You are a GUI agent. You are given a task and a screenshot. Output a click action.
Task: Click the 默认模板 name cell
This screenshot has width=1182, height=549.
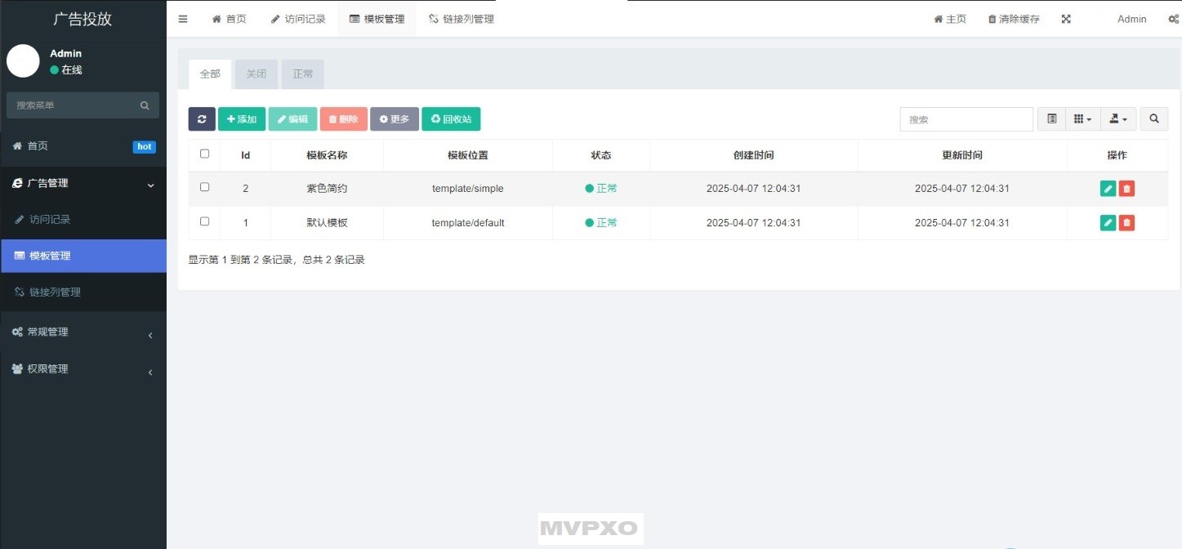pyautogui.click(x=327, y=223)
